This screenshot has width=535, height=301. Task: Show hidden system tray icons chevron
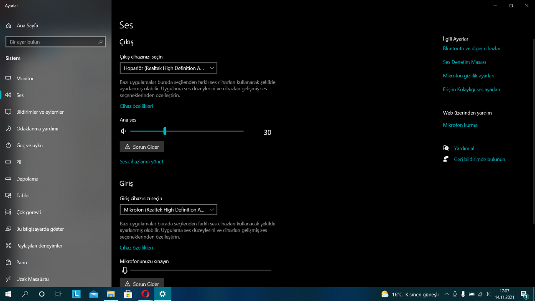pos(446,294)
